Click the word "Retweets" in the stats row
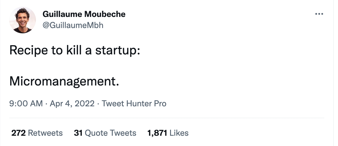Viewport: 338px width, 146px height. (x=45, y=133)
